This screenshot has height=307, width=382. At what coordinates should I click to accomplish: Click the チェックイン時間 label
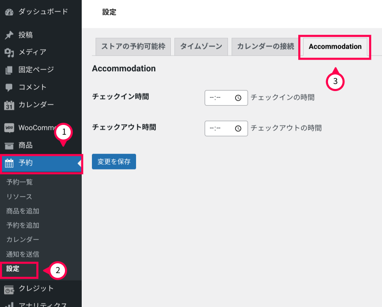[x=121, y=97]
